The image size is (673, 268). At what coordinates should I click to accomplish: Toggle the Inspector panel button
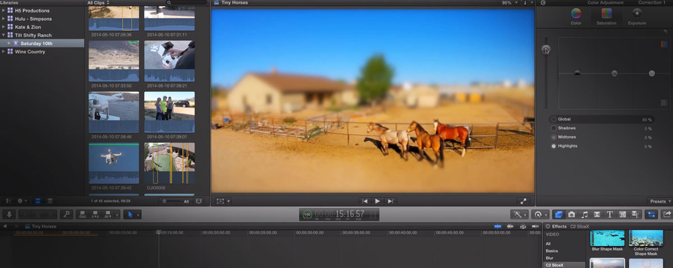pyautogui.click(x=652, y=214)
